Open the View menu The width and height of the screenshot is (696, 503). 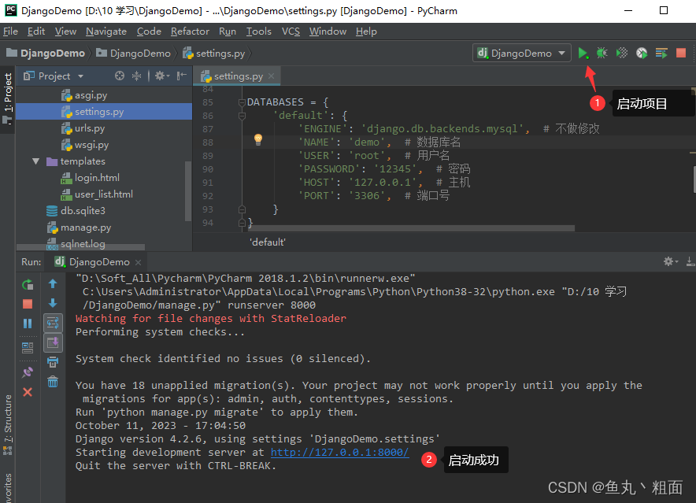(65, 31)
